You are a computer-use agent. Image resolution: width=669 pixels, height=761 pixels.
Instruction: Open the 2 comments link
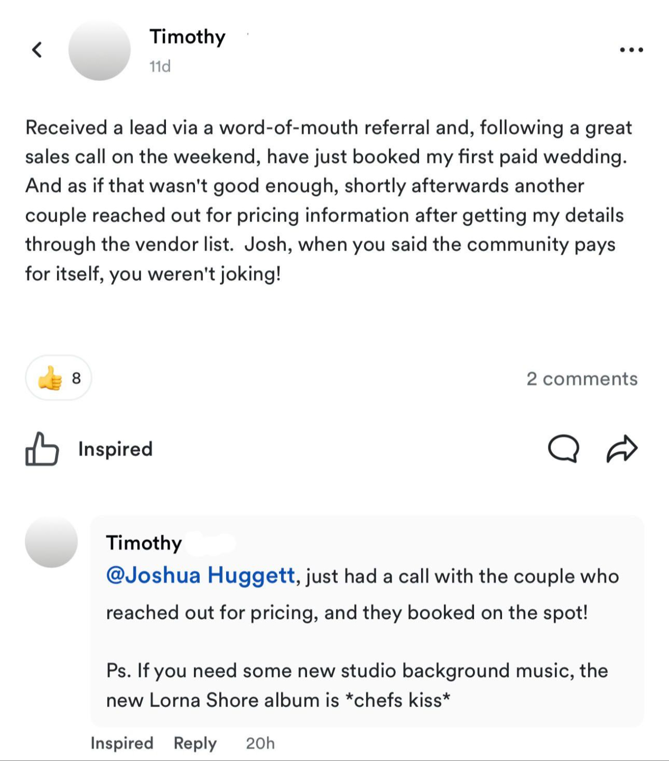[x=582, y=378]
